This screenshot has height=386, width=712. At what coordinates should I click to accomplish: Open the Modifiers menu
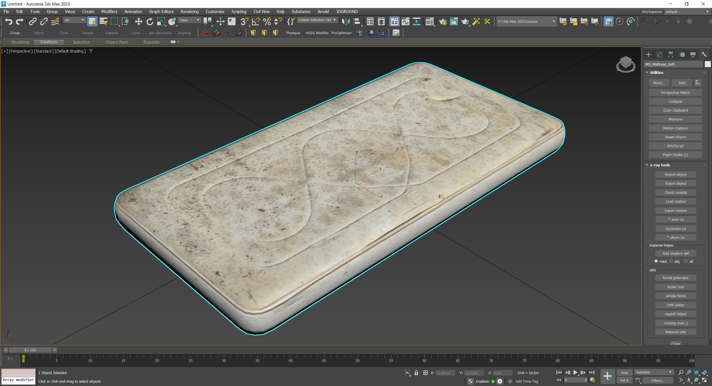point(109,11)
